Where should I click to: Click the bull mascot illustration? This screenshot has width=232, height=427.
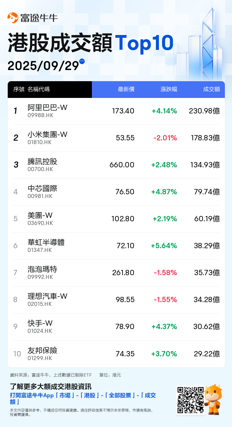(x=213, y=399)
